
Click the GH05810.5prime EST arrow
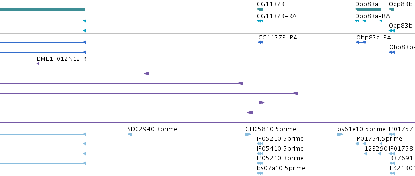click(248, 134)
